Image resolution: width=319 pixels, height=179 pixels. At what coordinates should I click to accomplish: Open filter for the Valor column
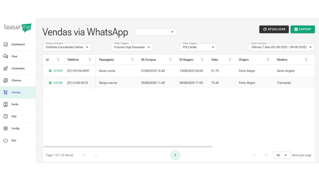point(230,60)
